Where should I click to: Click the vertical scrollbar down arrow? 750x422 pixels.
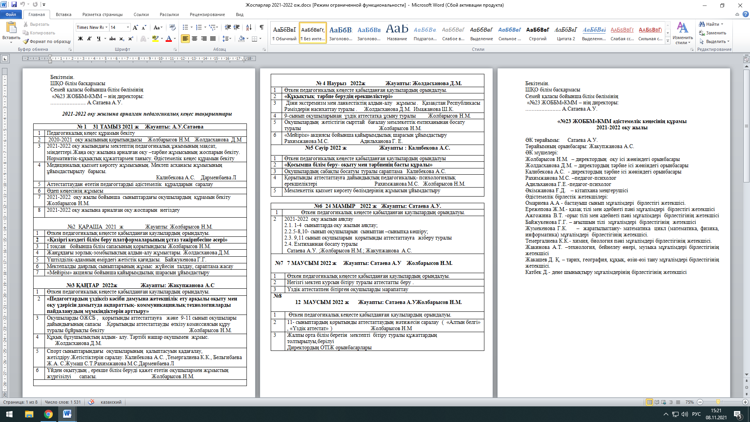pos(746,375)
